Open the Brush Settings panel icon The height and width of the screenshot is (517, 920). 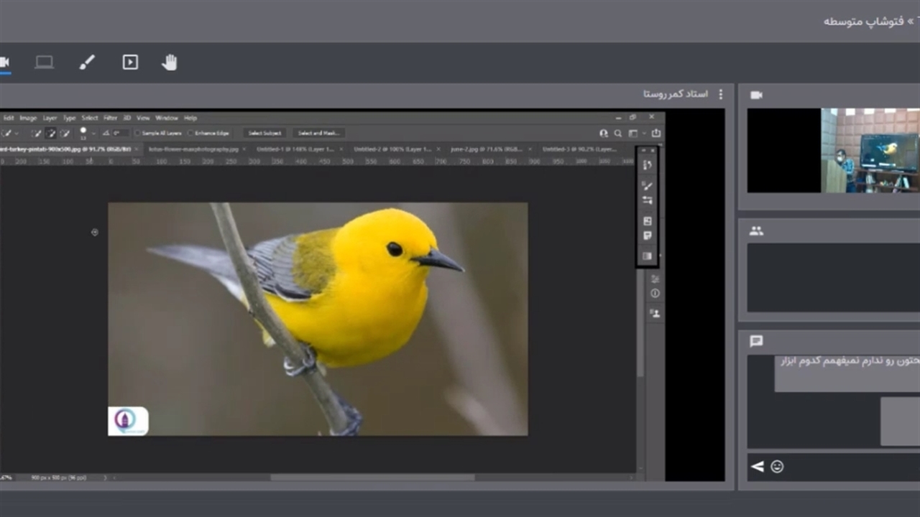[x=647, y=200]
